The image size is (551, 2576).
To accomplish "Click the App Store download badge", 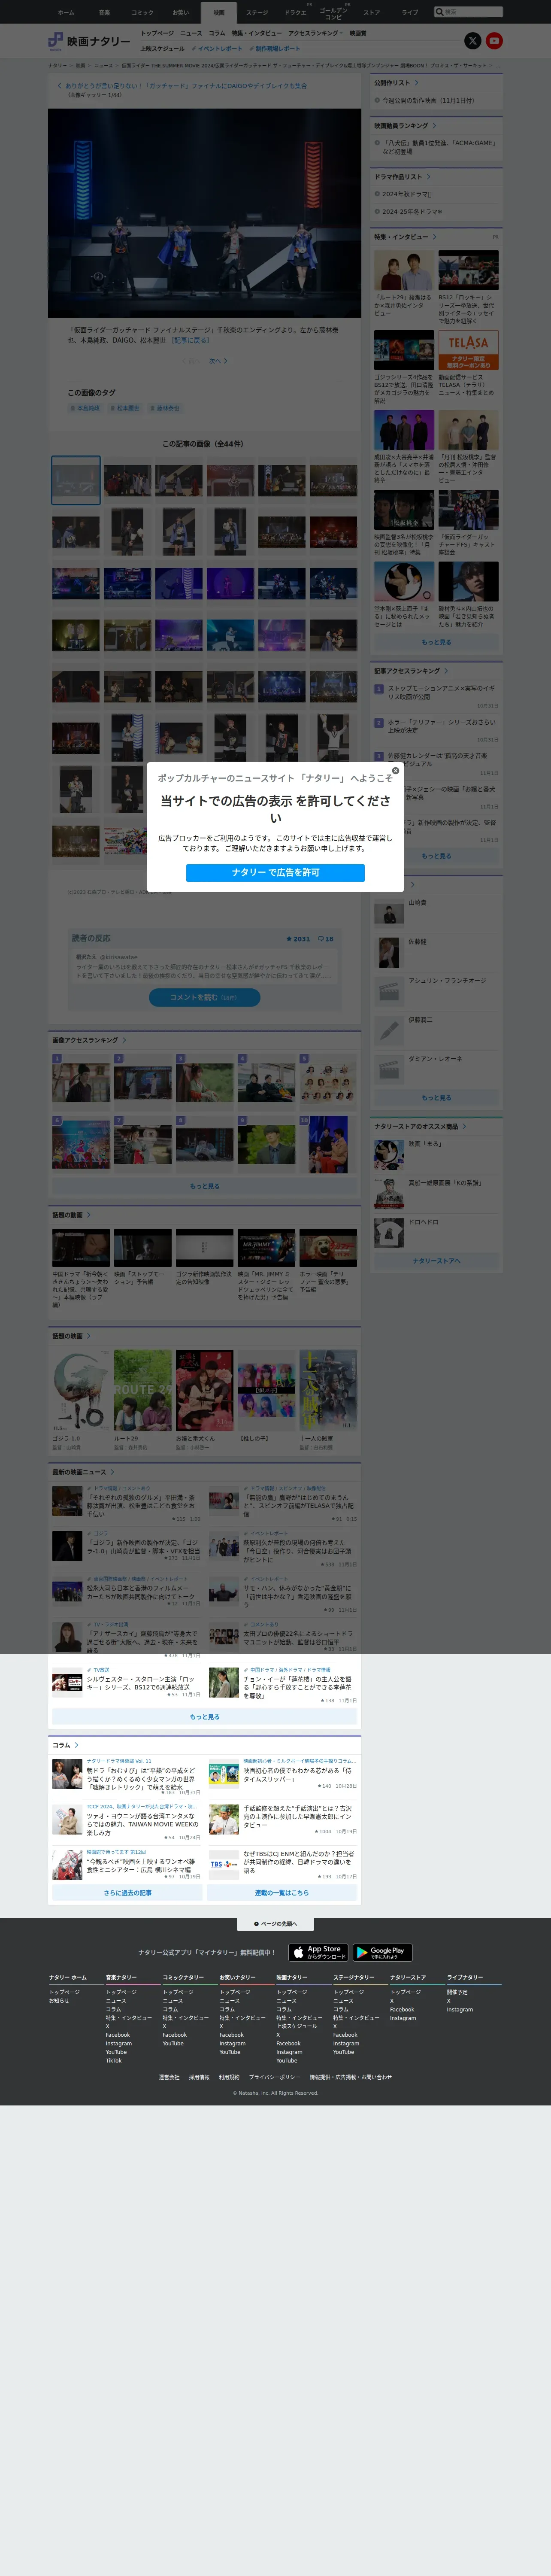I will coord(318,1952).
